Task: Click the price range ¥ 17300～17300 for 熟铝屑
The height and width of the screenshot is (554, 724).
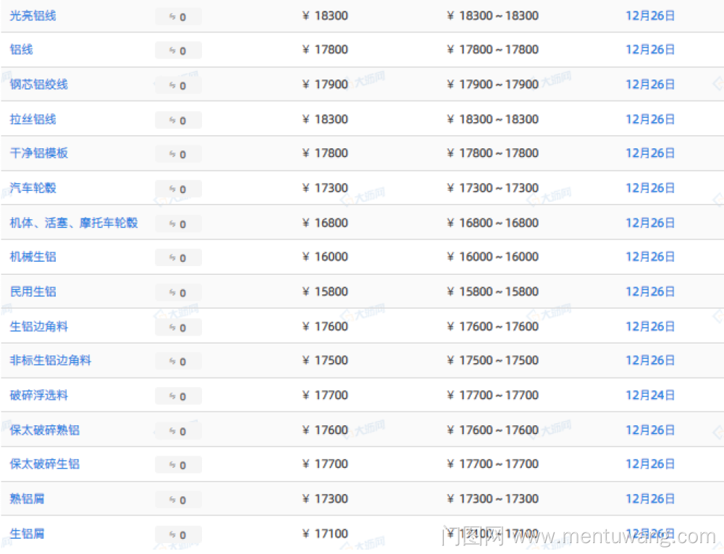Action: pyautogui.click(x=492, y=499)
